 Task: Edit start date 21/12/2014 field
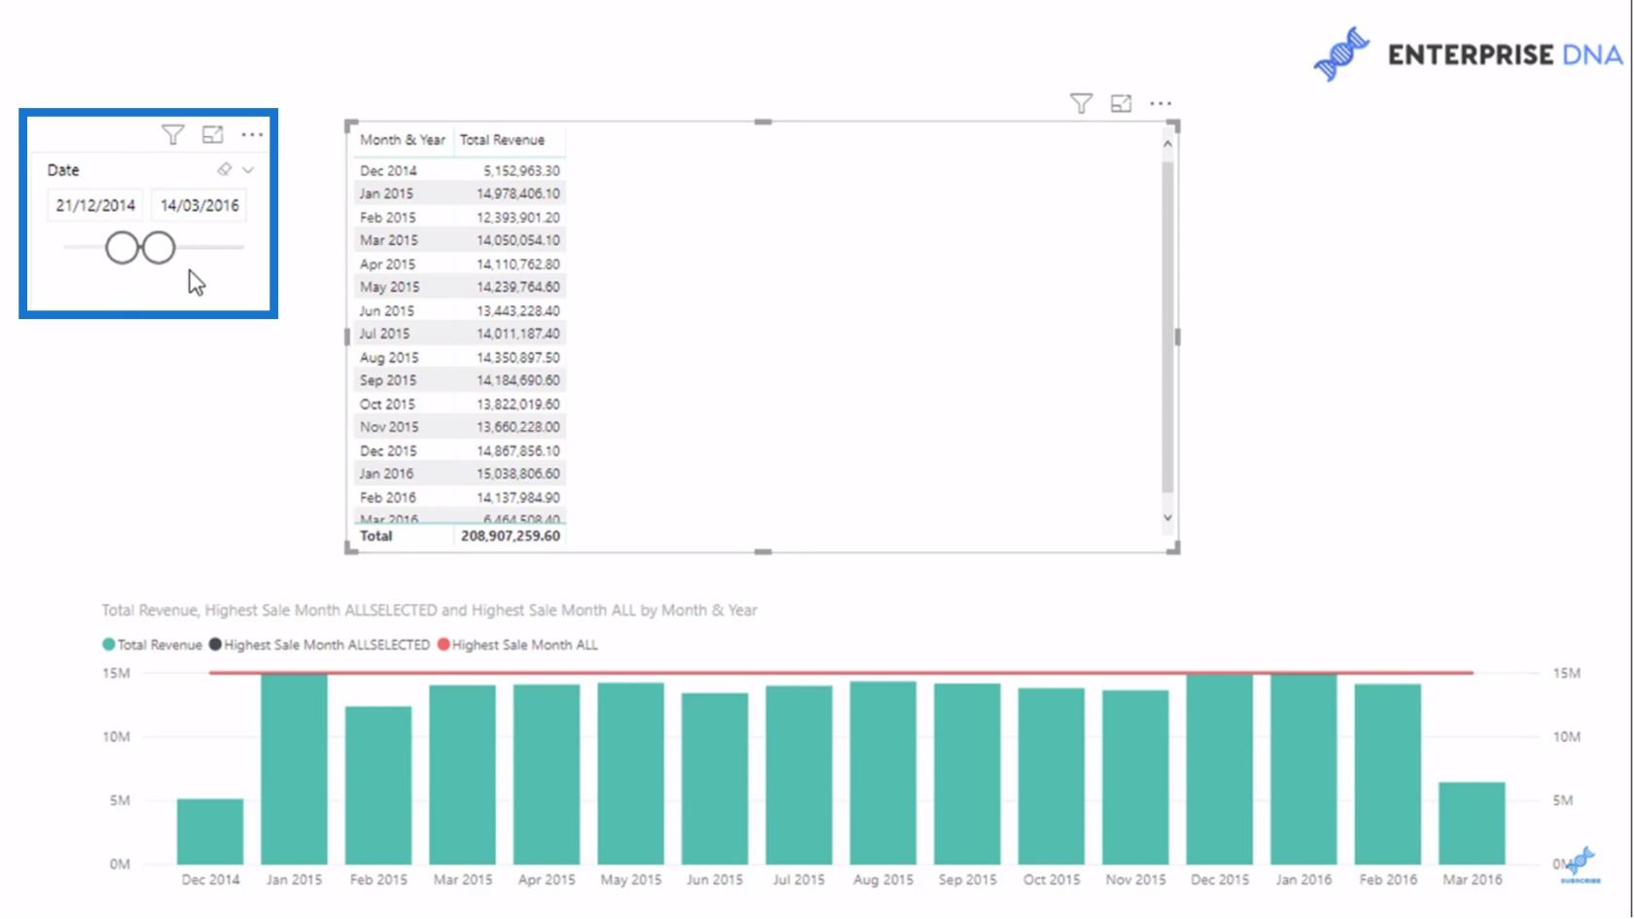[95, 205]
